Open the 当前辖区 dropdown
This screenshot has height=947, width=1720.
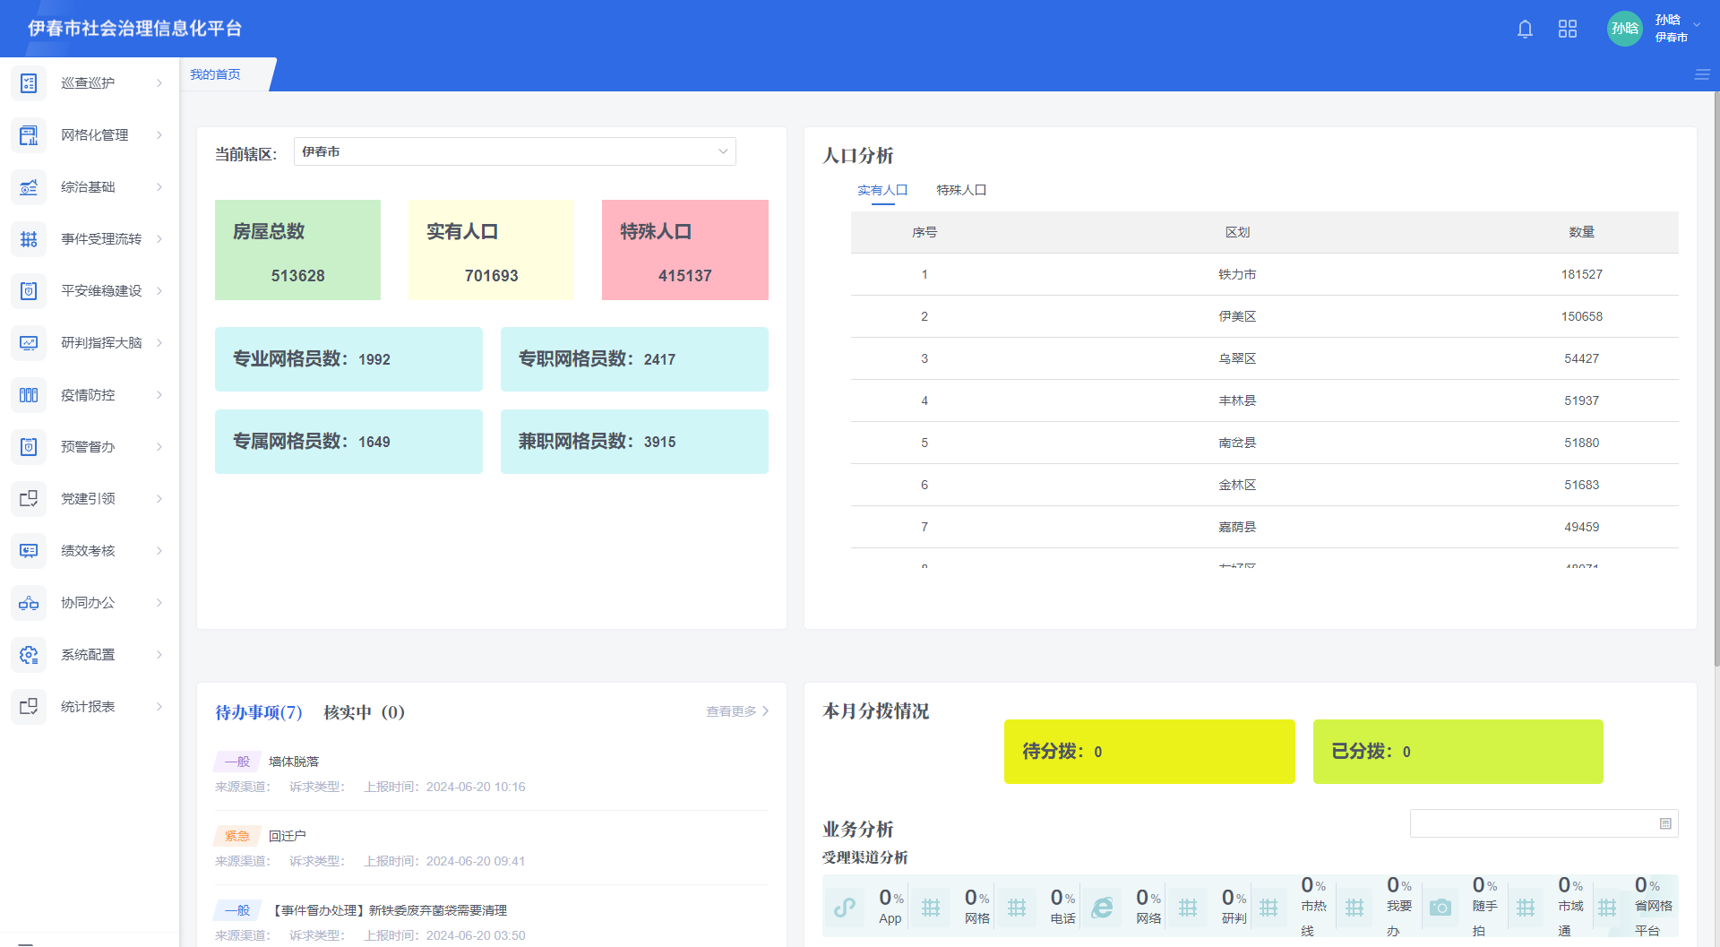point(514,152)
